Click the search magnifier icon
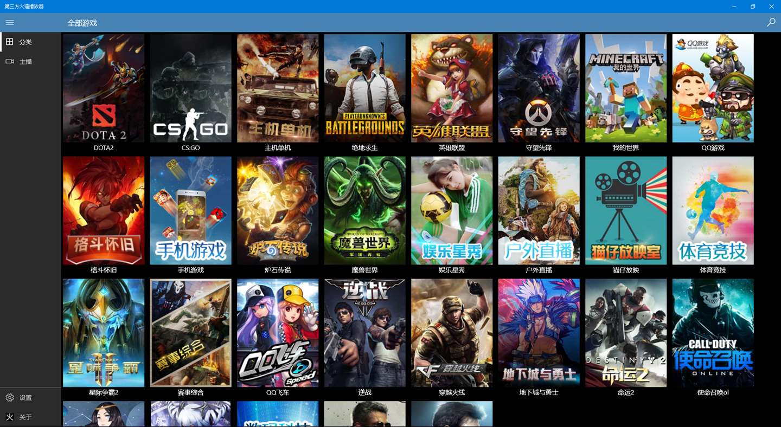This screenshot has width=781, height=427. pos(771,23)
